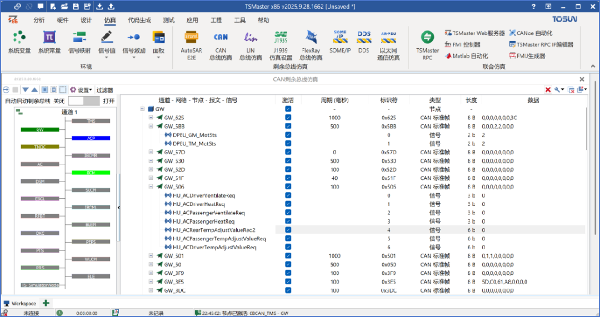Select the green GW node block
Screen dimensions: 600x317
[x=40, y=129]
